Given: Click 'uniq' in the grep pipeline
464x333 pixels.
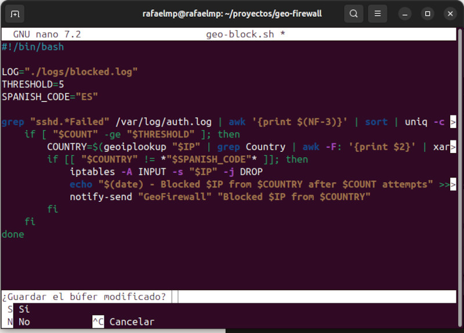Looking at the screenshot, I should (416, 122).
